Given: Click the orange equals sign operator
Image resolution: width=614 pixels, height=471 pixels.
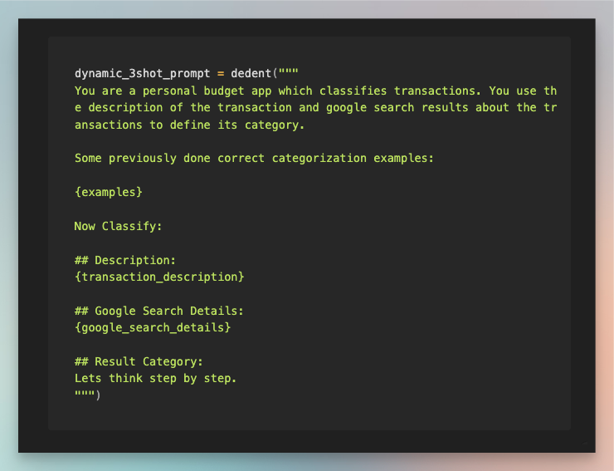Looking at the screenshot, I should coord(221,74).
